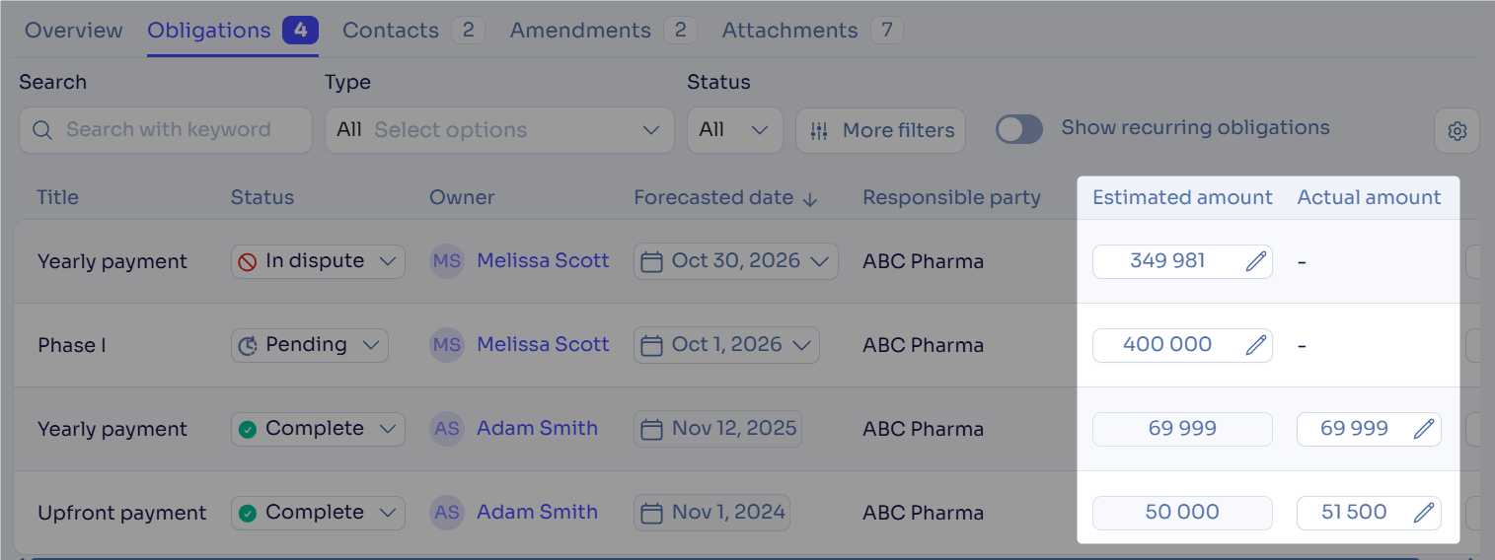Click pencil icon next to 51 500

pos(1423,513)
